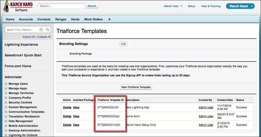Delete the New Lightning App template
The height and width of the screenshot is (137, 261).
coord(67,108)
